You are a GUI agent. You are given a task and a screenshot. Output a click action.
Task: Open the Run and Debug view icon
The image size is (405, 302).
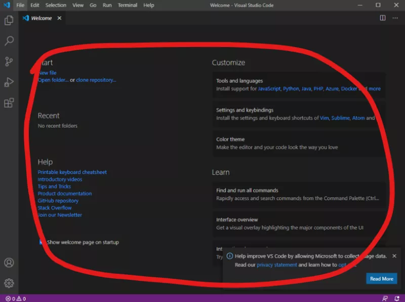(9, 82)
